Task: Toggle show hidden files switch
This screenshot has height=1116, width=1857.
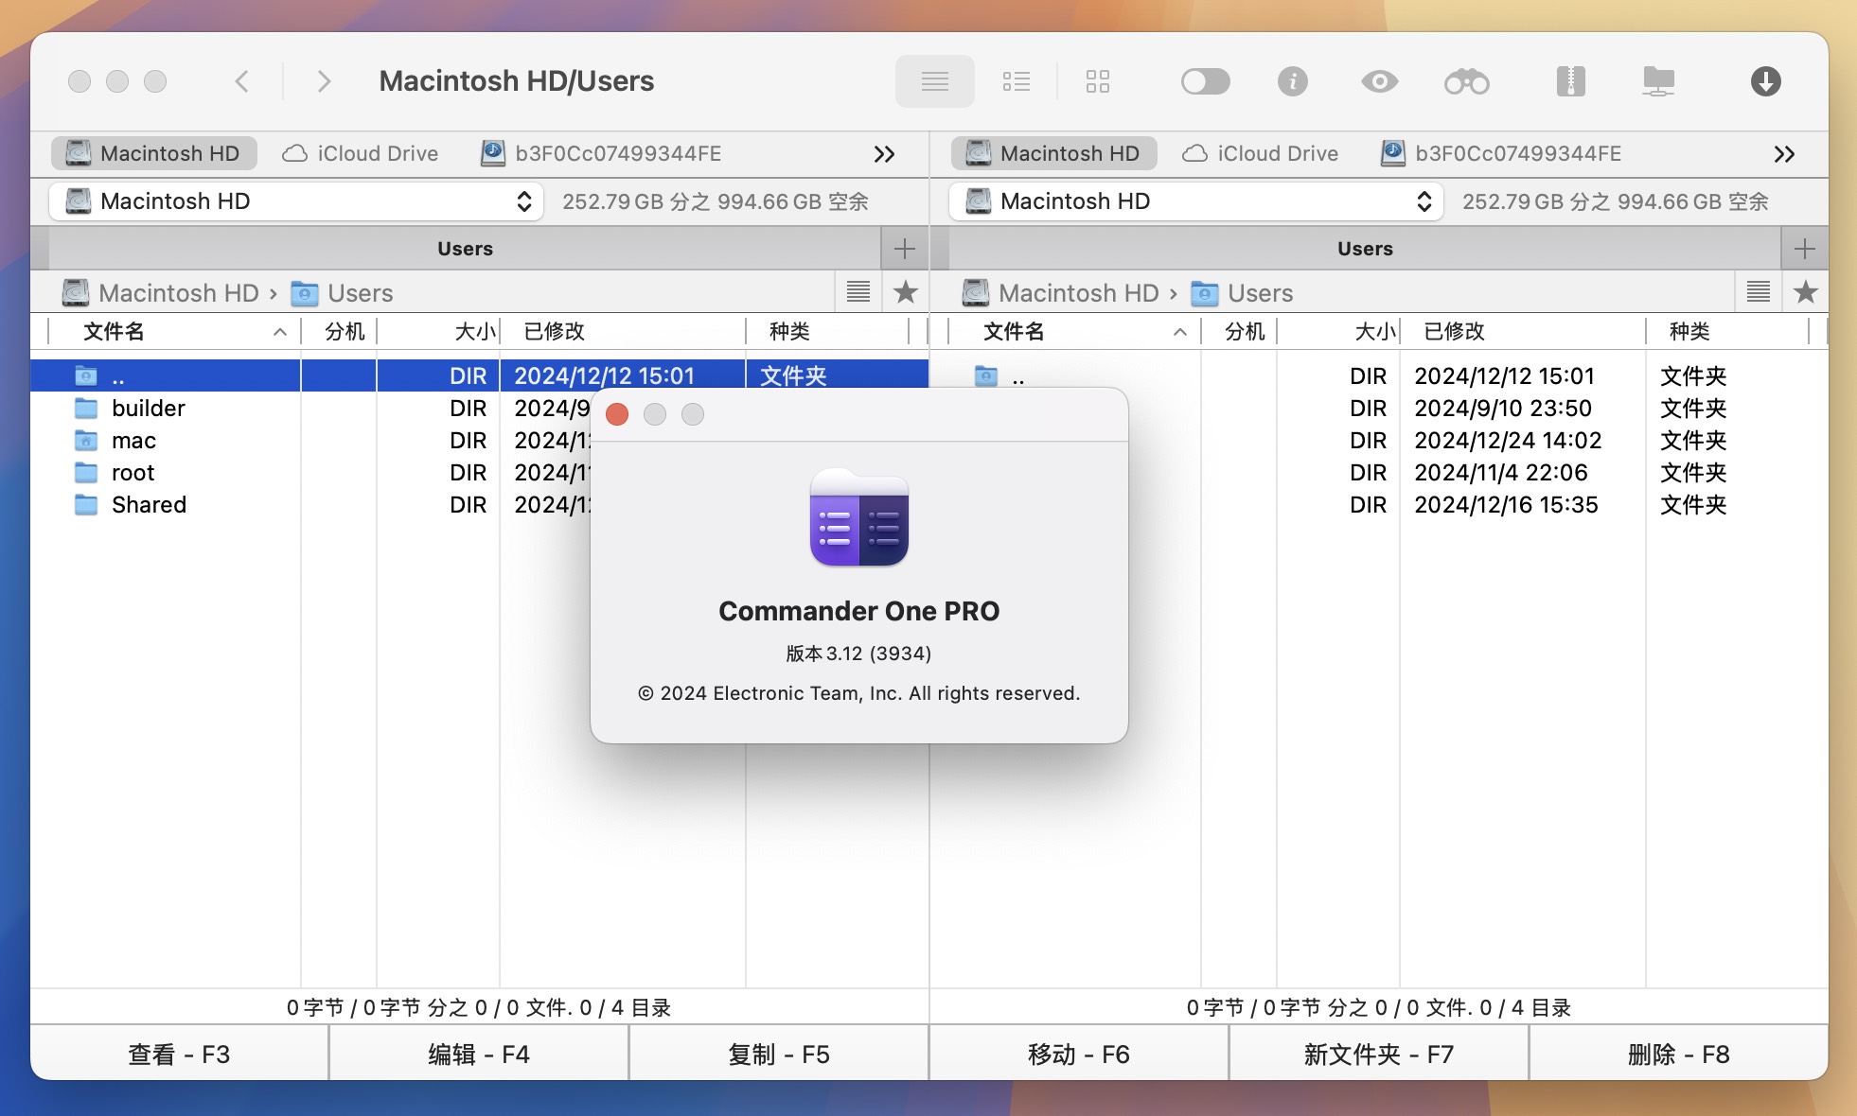Action: pos(1205,81)
